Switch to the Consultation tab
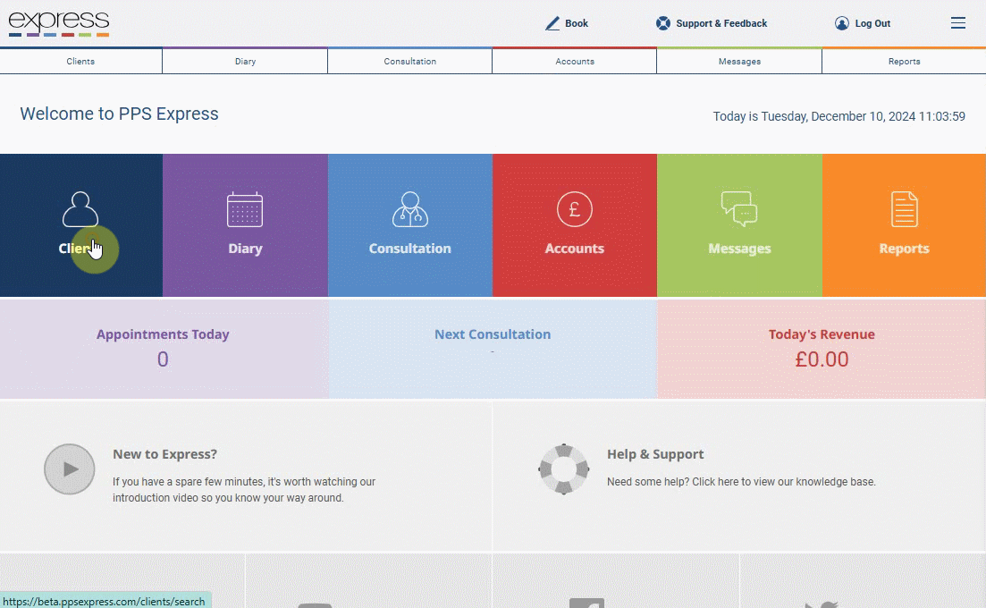986x608 pixels. (410, 61)
